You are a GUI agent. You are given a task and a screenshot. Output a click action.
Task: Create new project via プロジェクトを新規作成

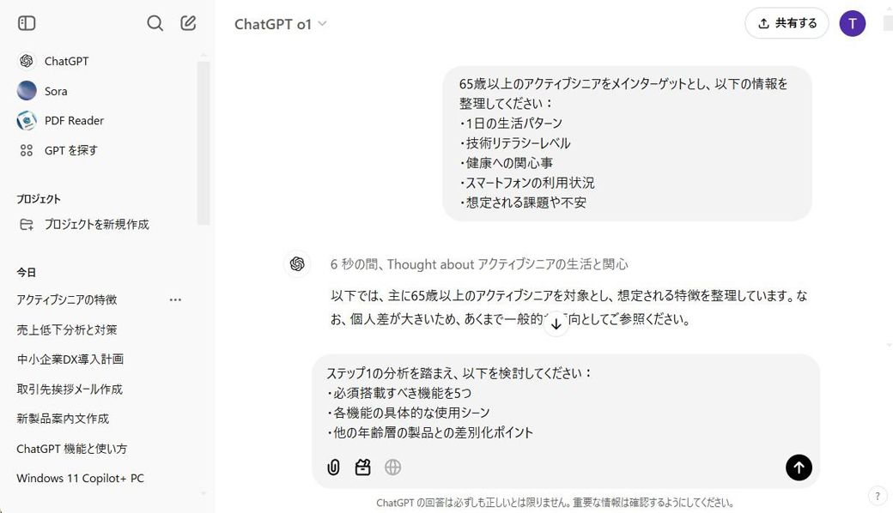pos(96,225)
